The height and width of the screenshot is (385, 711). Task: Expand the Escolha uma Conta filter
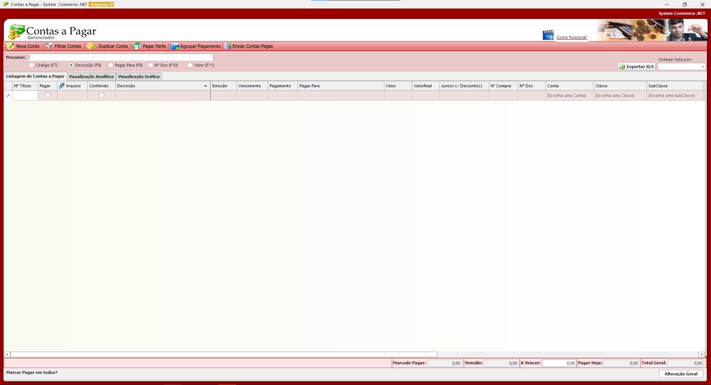click(x=567, y=95)
